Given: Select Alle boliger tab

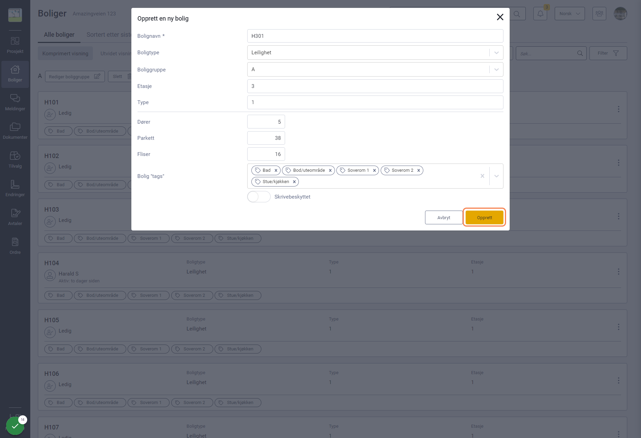Looking at the screenshot, I should pos(59,35).
